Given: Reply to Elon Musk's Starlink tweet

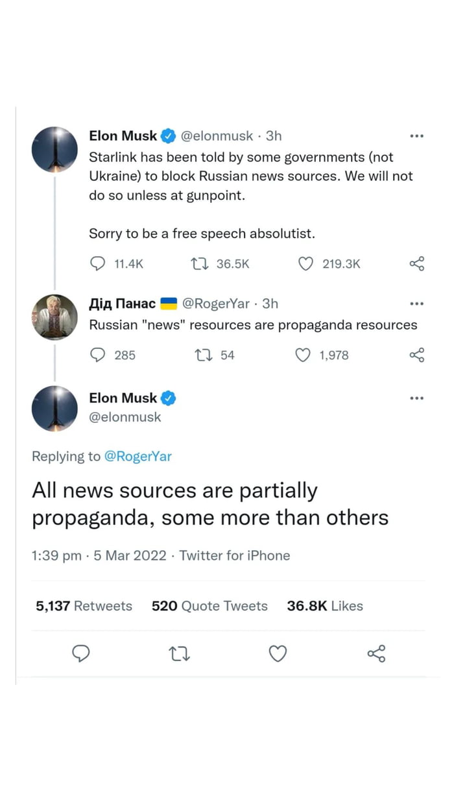Looking at the screenshot, I should pos(98,263).
